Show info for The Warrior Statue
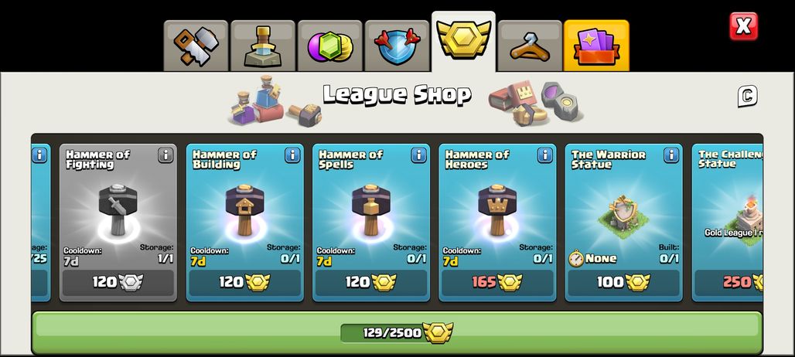This screenshot has width=795, height=357. coord(670,155)
